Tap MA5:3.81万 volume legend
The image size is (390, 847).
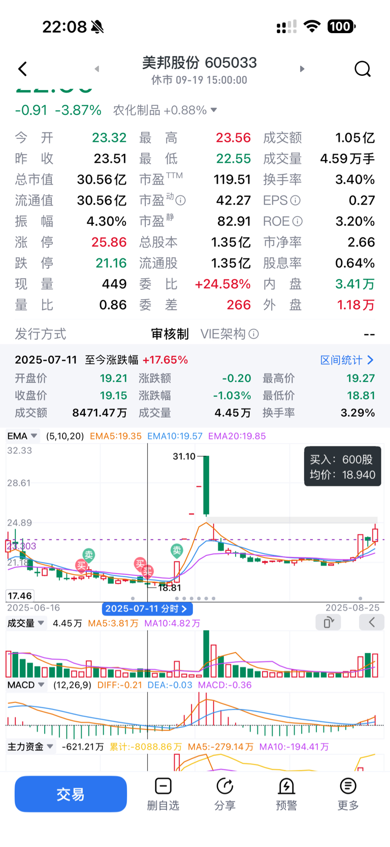click(x=113, y=623)
